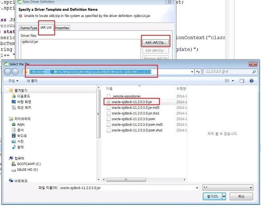The height and width of the screenshot is (209, 261).
Task: Open 바탕 화면 desktop folder
Action: (21, 102)
